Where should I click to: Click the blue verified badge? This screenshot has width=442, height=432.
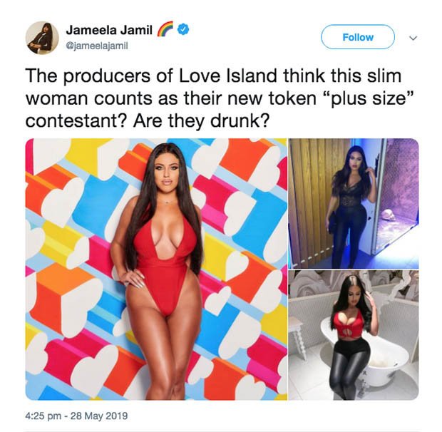tap(183, 29)
